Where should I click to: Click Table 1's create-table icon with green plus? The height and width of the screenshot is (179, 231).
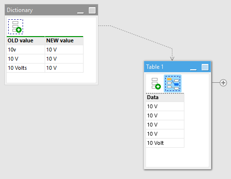tap(156, 84)
